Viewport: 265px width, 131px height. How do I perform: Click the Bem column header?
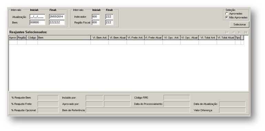(x=64, y=37)
